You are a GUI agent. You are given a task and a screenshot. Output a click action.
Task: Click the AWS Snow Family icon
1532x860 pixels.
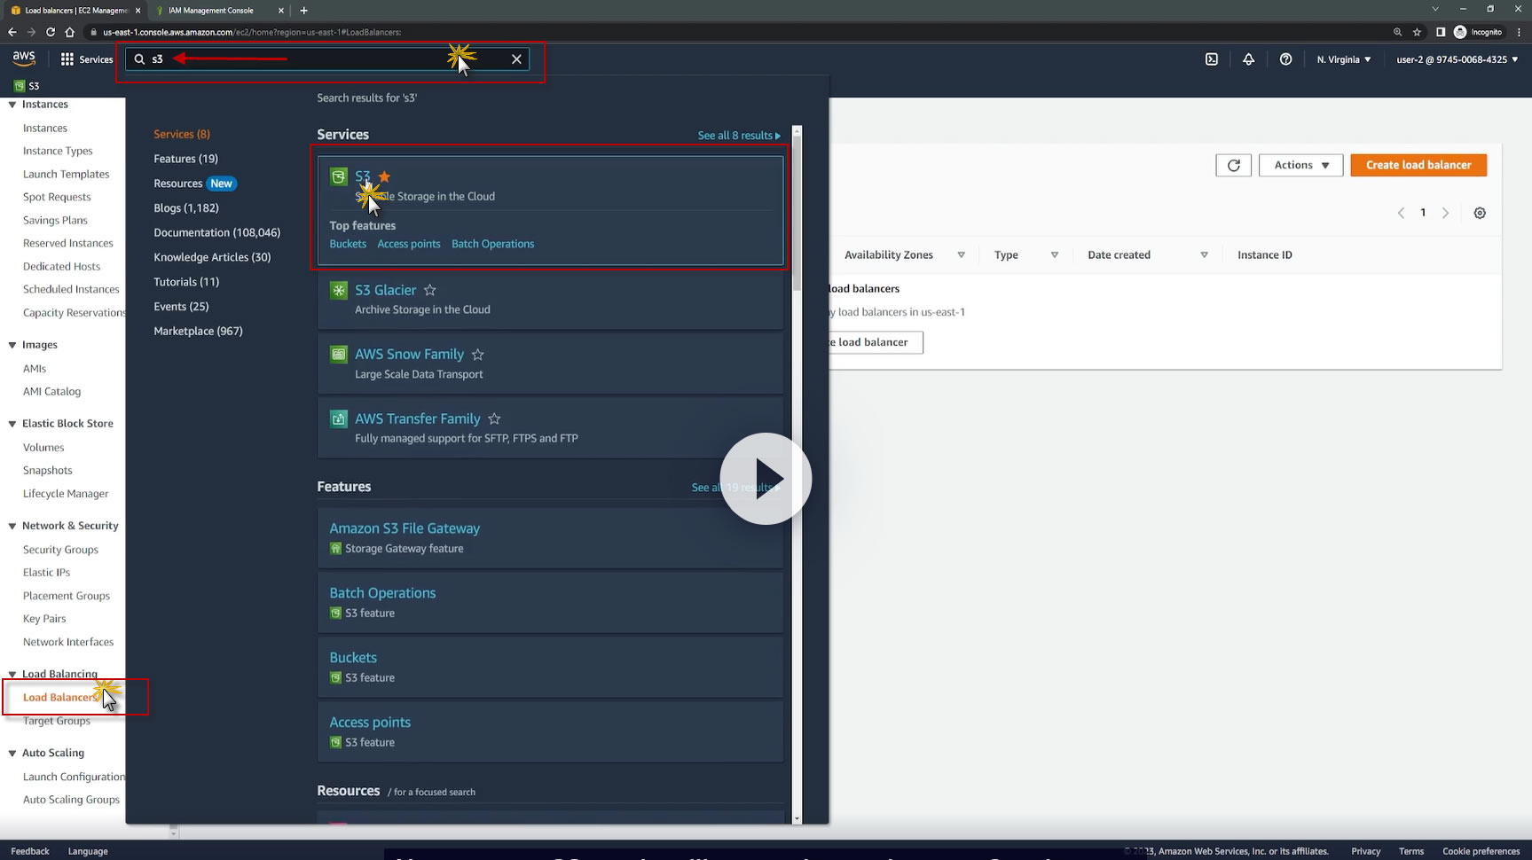click(338, 355)
